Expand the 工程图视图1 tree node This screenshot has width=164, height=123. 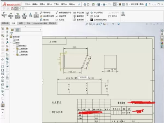click(14, 49)
